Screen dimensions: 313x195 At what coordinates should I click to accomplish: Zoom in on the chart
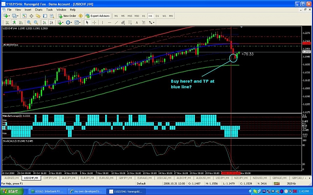[29, 22]
